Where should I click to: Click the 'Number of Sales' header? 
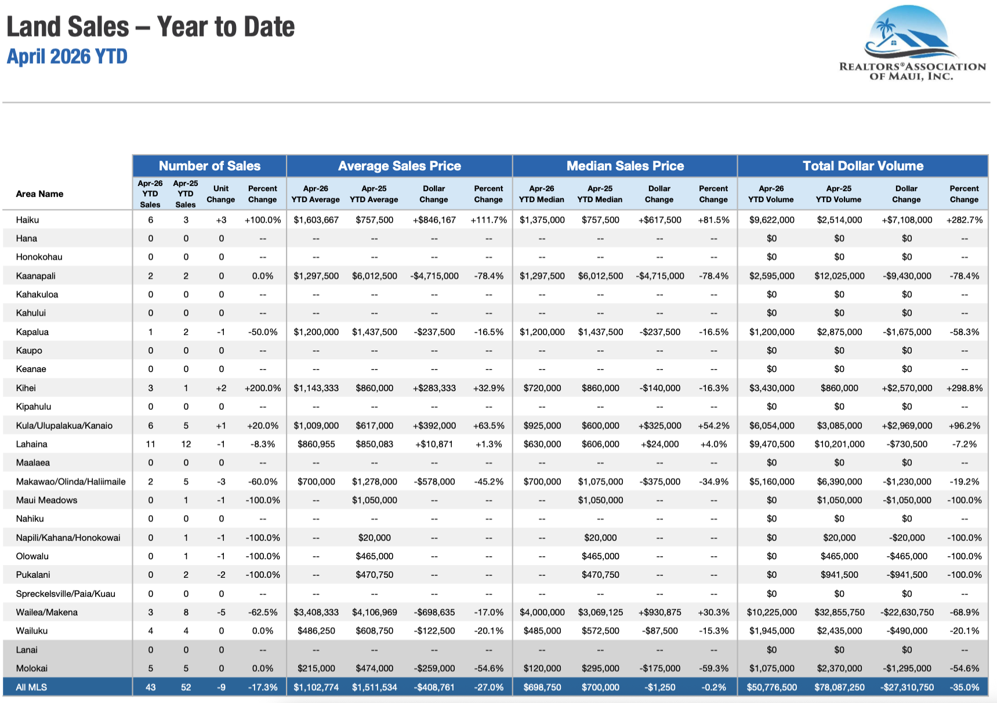(209, 166)
